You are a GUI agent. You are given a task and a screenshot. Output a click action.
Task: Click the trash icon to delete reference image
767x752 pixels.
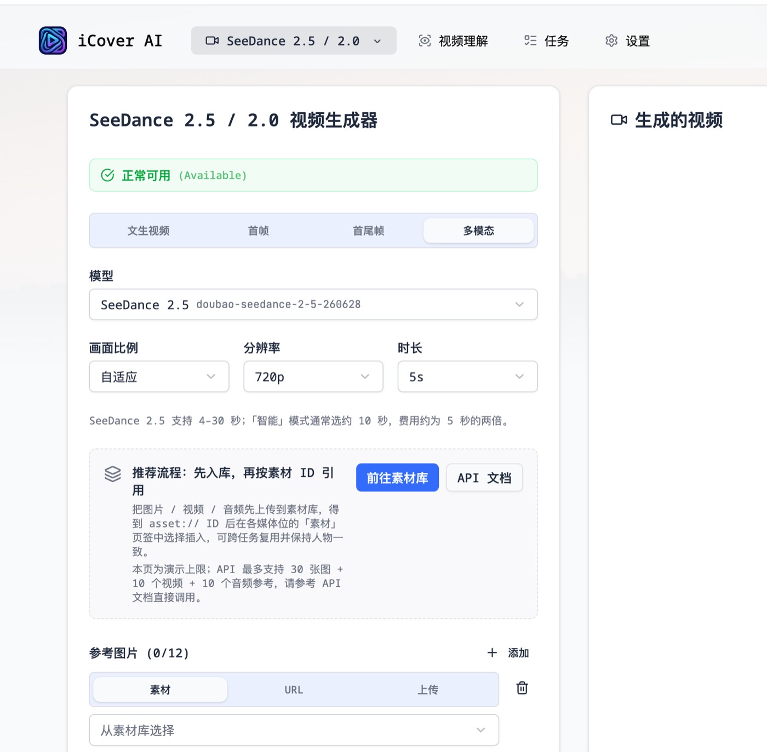pos(522,688)
